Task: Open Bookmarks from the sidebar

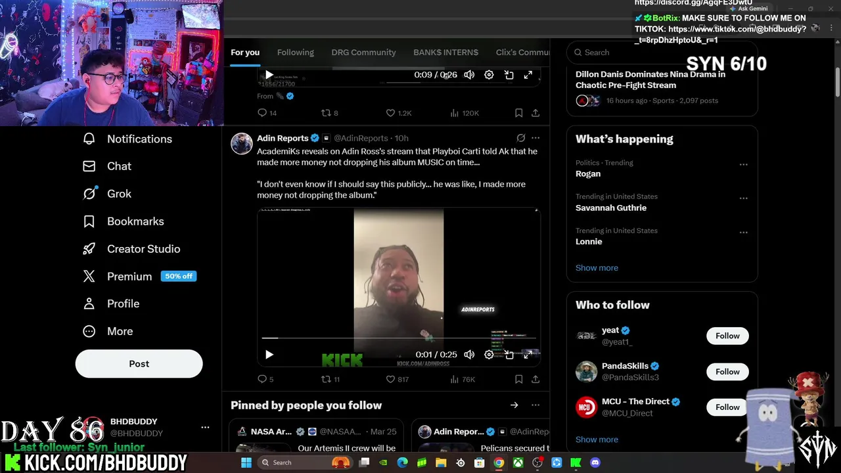Action: click(123, 221)
